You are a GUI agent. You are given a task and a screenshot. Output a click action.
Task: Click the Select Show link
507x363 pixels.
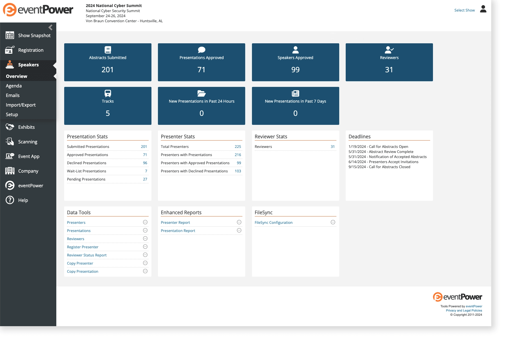pos(464,10)
